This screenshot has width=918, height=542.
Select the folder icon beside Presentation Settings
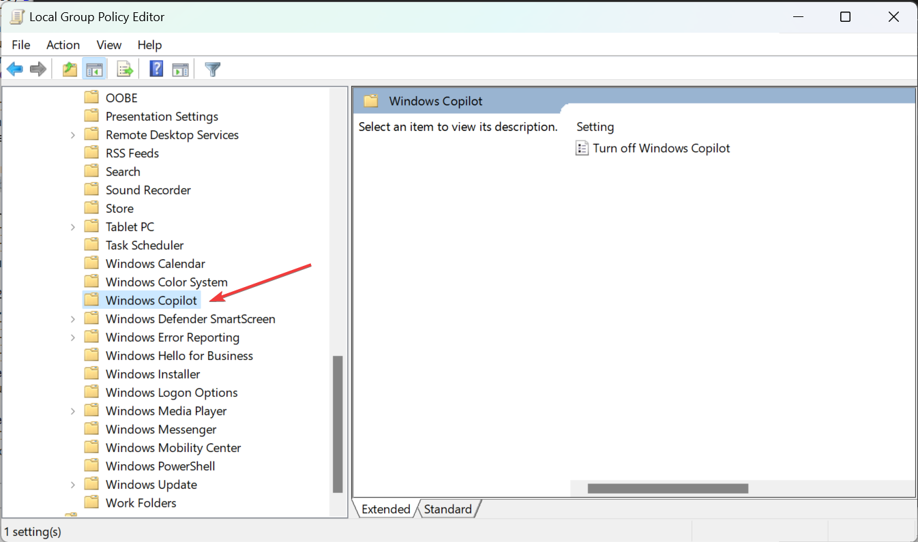tap(91, 116)
